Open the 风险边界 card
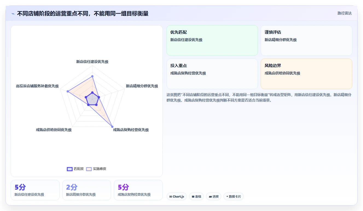Image resolution: width=363 pixels, height=211 pixels. [306, 74]
